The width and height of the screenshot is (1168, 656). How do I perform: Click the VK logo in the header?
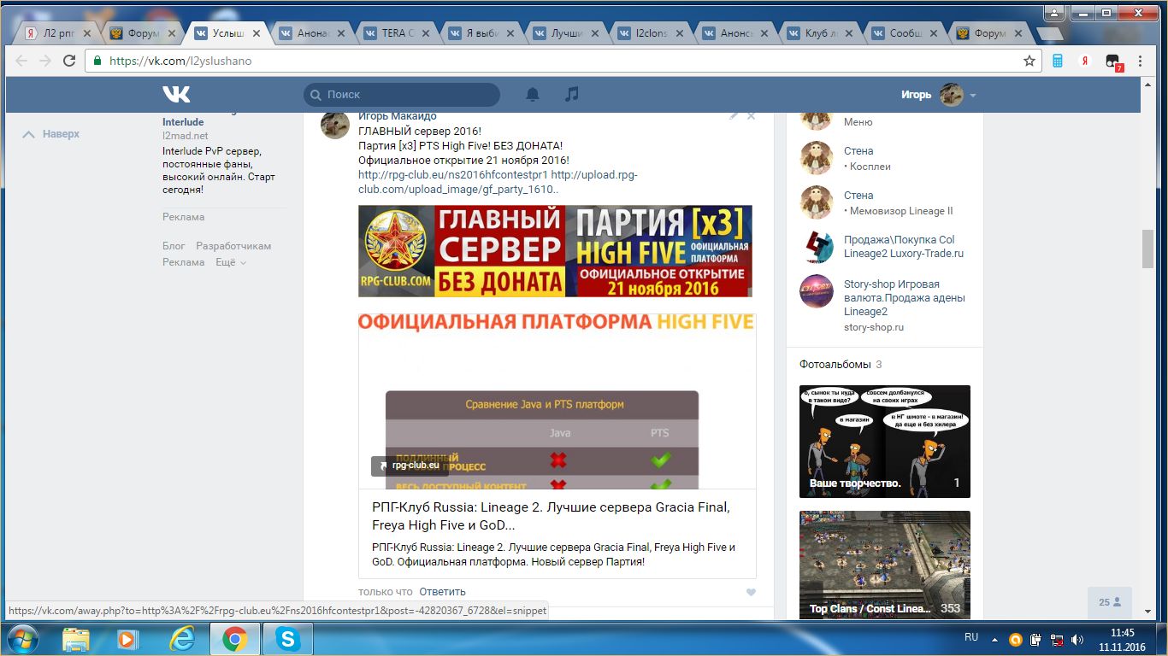coord(177,94)
